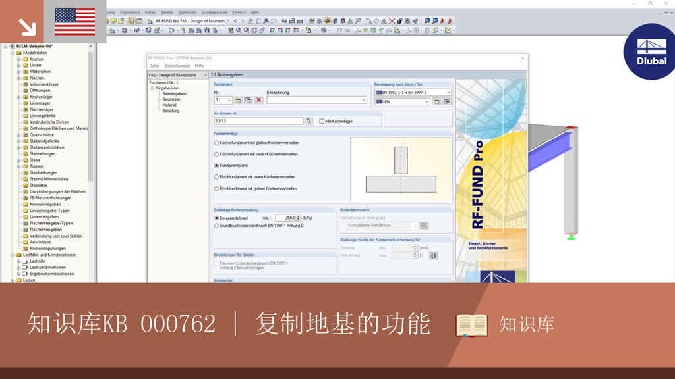
Task: Click the 250.0 kPa soil pressure input field
Action: 286,218
